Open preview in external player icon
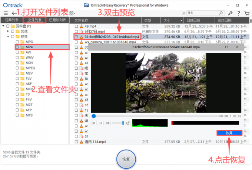The image size is (252, 170). click(x=128, y=123)
